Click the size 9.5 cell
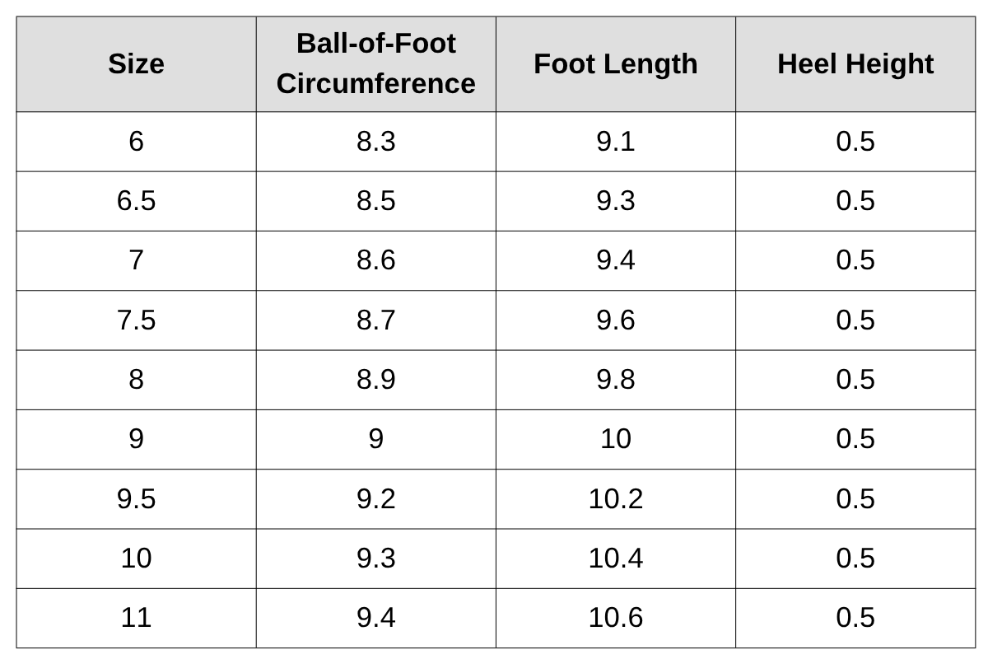 coord(136,498)
